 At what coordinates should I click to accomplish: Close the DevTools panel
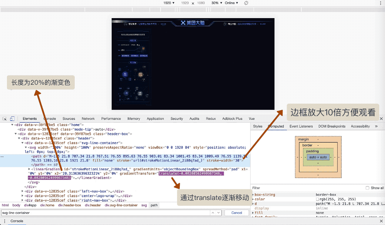[x=381, y=119]
